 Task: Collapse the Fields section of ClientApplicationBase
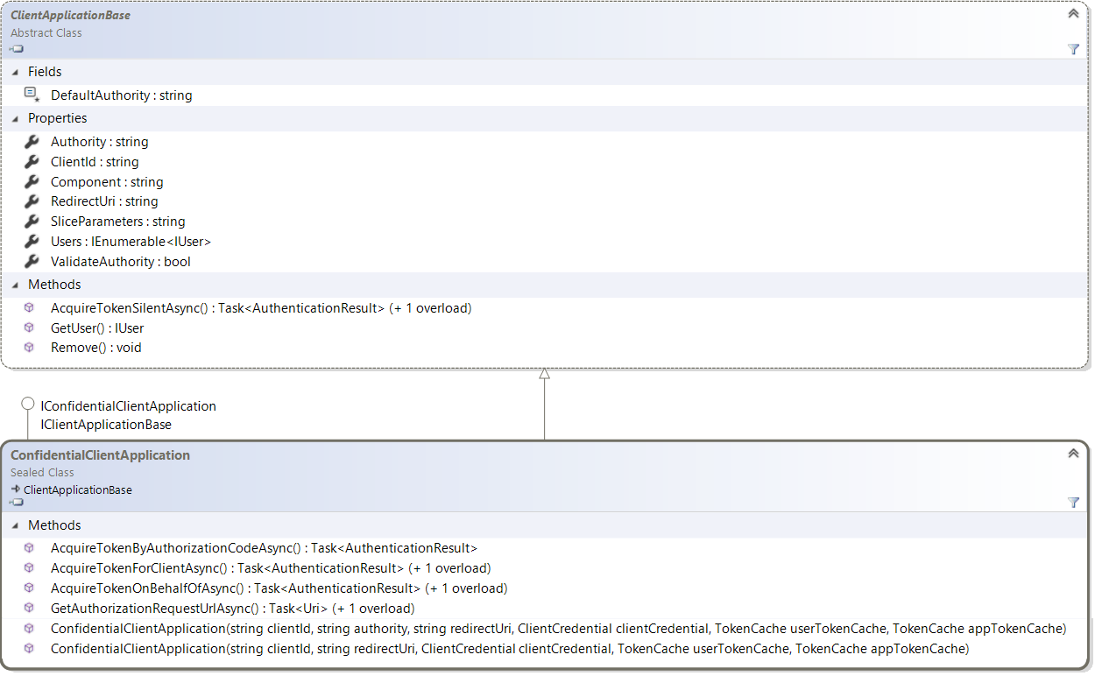[x=15, y=72]
